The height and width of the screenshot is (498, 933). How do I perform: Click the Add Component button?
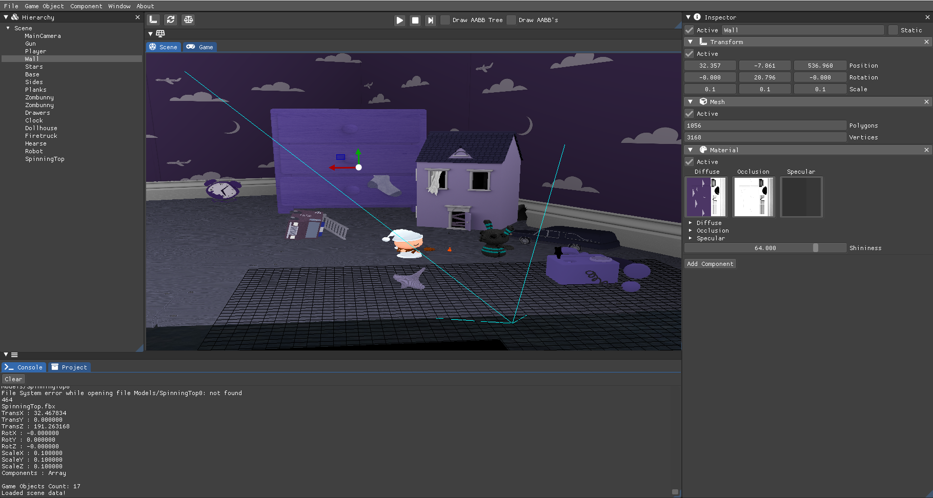(x=711, y=264)
